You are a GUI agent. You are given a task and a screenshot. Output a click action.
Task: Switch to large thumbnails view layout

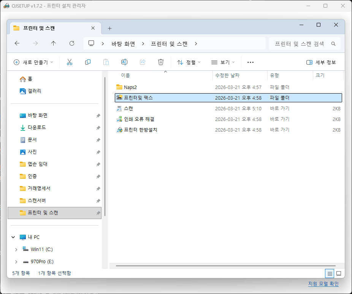tap(339, 273)
